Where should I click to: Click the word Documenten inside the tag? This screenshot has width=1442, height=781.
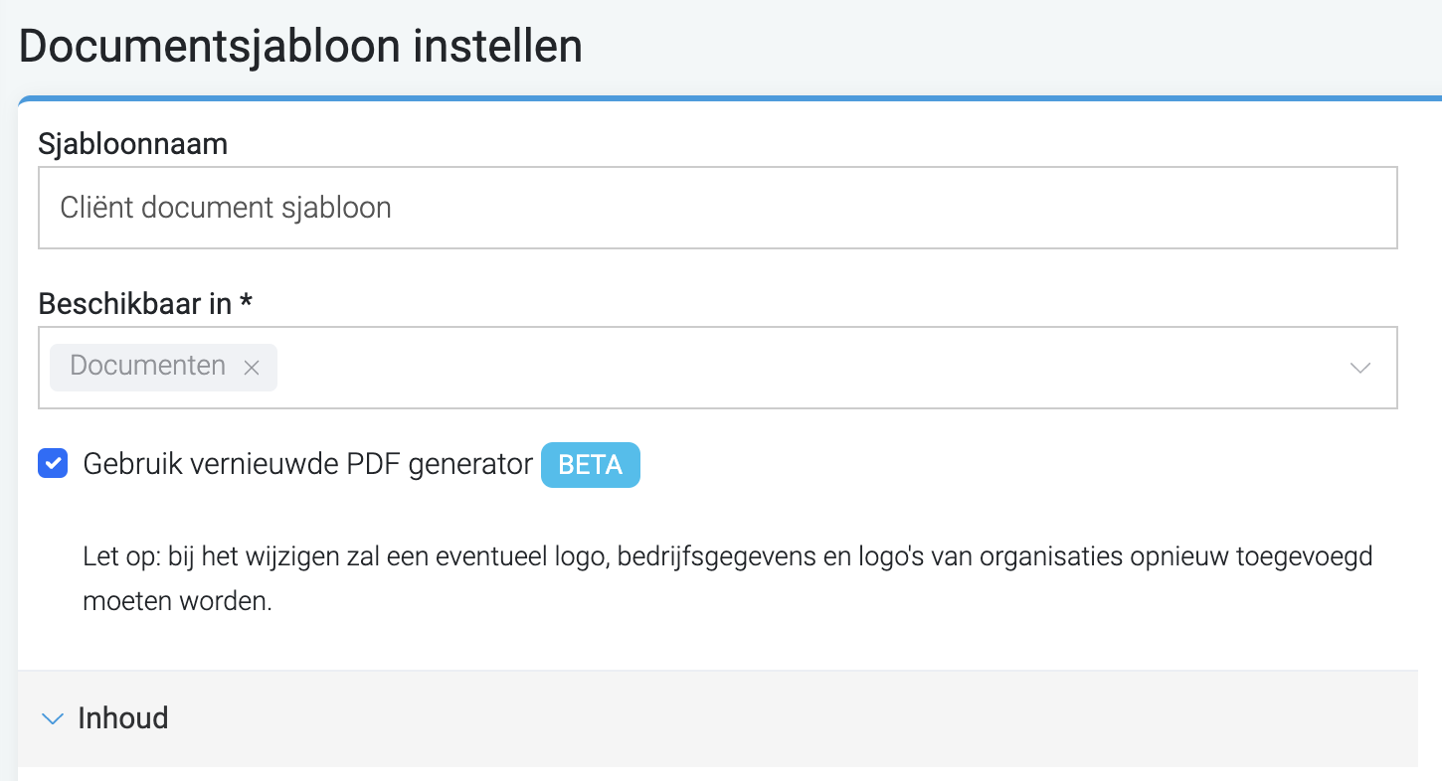148,366
